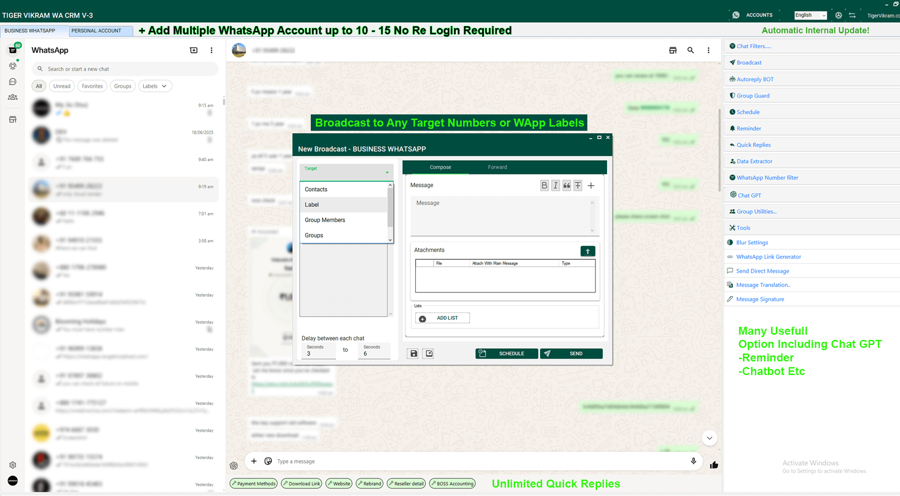Choose Group Members as target
This screenshot has height=496, width=900.
pyautogui.click(x=344, y=220)
